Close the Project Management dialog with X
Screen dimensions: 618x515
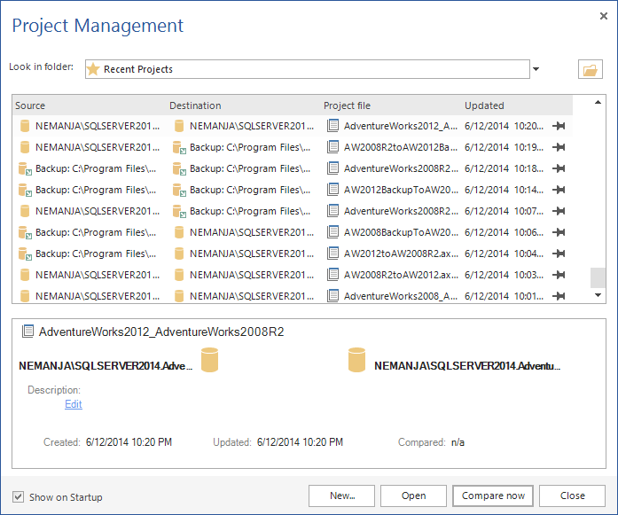click(604, 16)
